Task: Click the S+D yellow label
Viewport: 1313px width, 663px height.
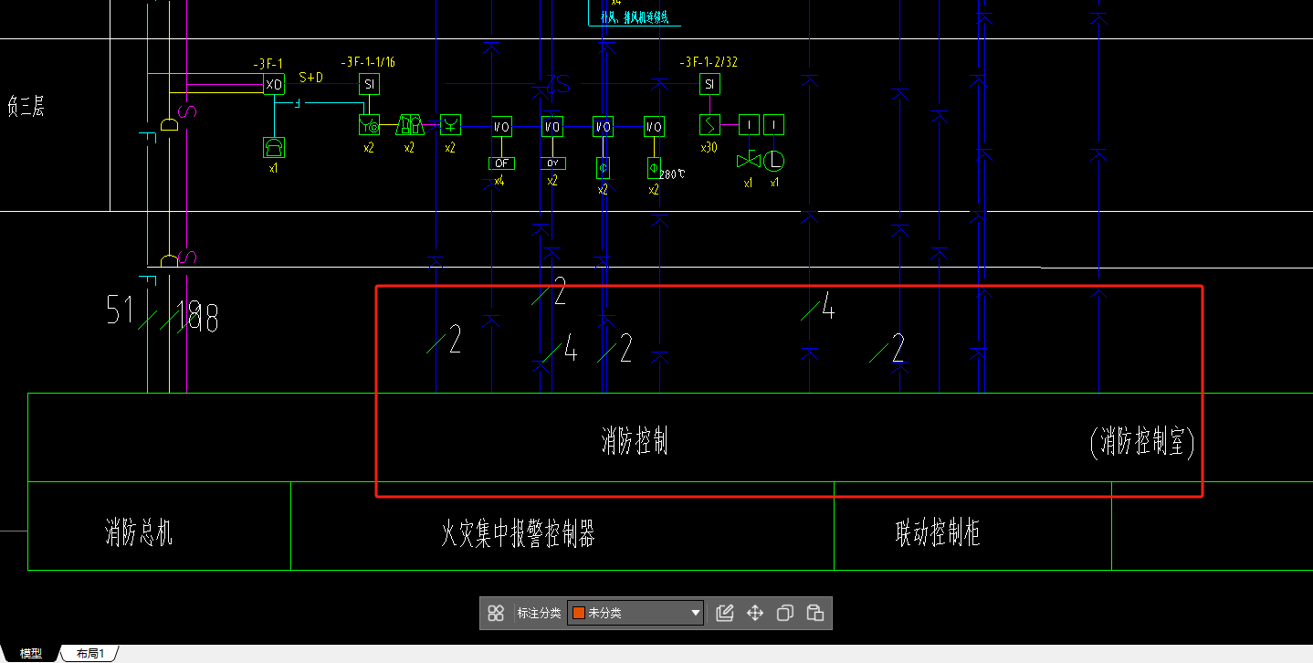Action: point(311,78)
